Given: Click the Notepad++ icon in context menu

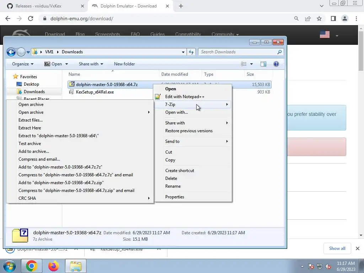Looking at the screenshot, I should point(158,97).
